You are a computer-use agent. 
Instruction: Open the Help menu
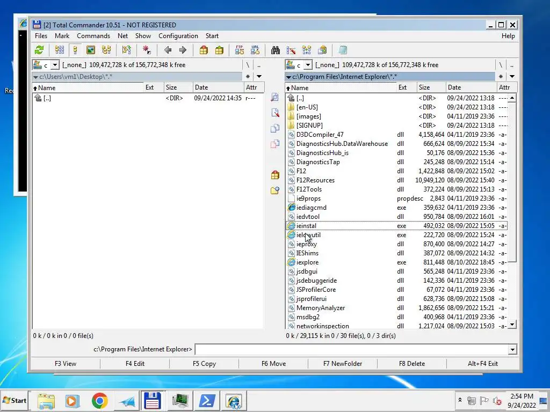pyautogui.click(x=508, y=36)
